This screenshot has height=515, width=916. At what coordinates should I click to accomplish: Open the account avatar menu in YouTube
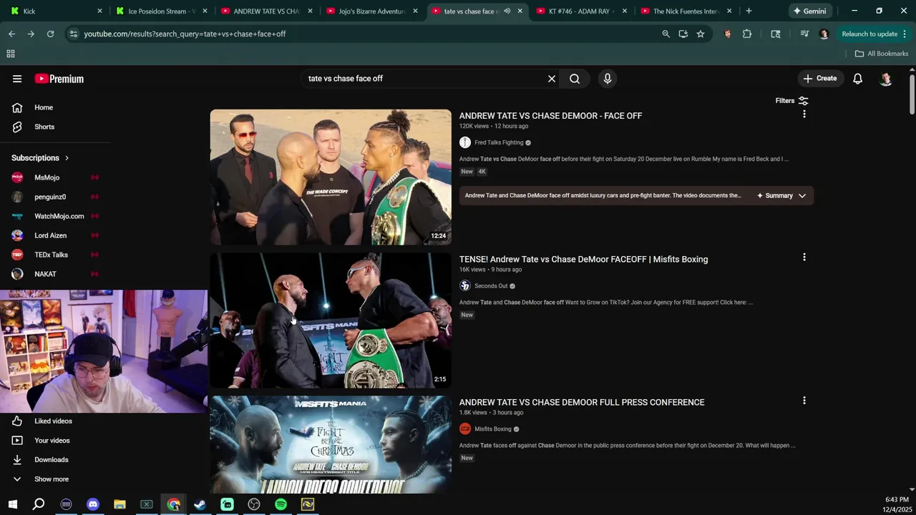[x=886, y=79]
